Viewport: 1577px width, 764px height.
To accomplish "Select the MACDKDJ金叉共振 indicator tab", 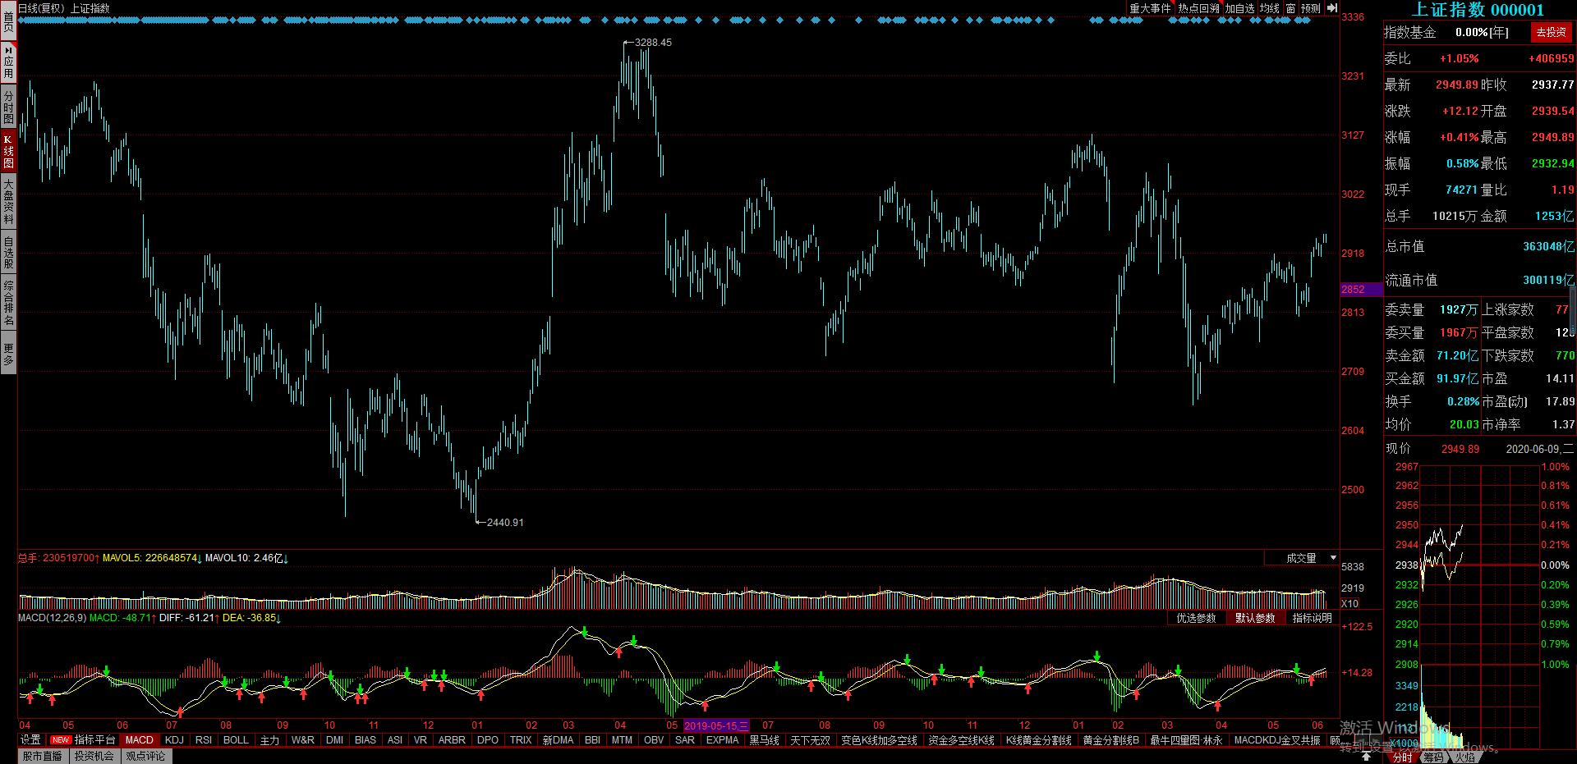I will (1277, 739).
